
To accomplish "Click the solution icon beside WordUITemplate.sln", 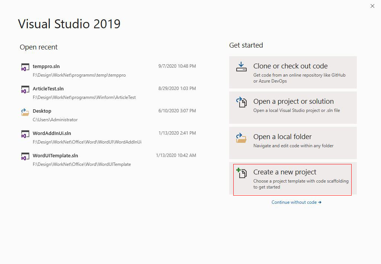I will 25,157.
